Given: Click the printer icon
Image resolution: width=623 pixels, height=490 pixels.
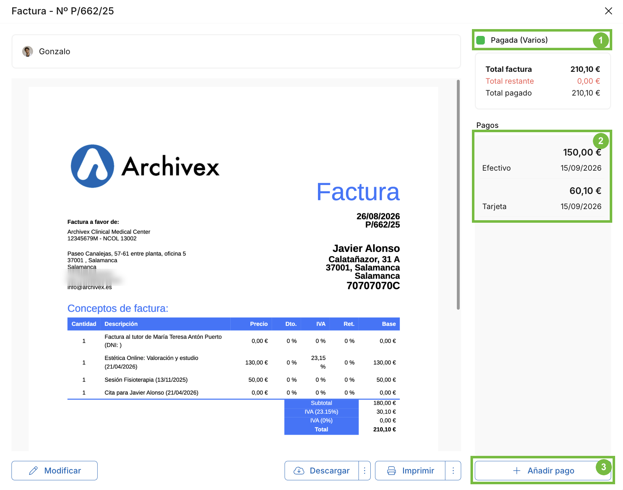Looking at the screenshot, I should click(392, 471).
